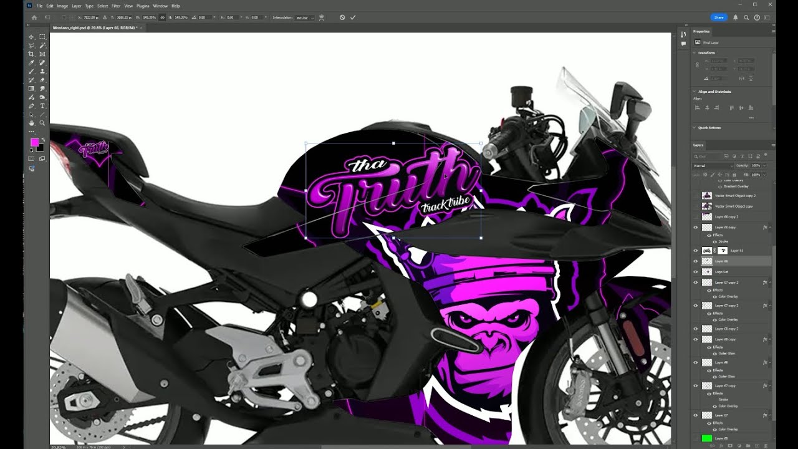Select the Dodge tool
This screenshot has height=449, width=798.
(x=42, y=97)
